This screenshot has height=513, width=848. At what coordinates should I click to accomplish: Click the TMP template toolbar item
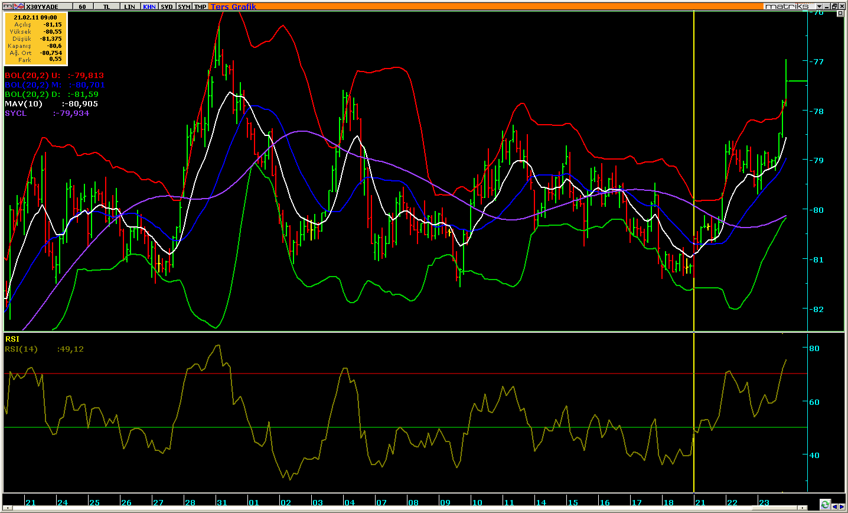point(200,6)
